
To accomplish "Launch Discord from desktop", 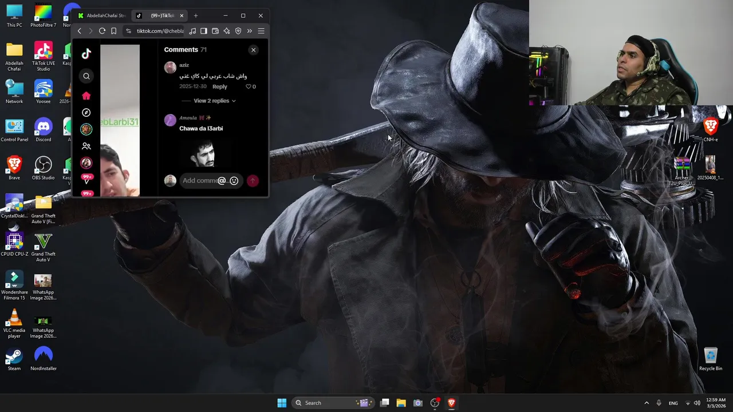I will [x=43, y=130].
